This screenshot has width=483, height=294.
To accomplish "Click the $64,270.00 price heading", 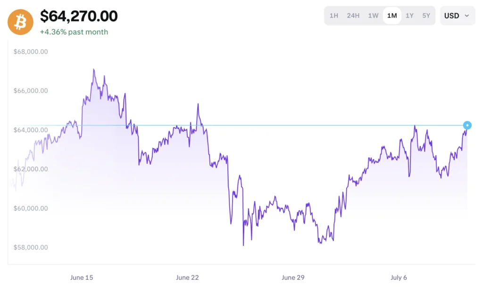I will click(79, 16).
